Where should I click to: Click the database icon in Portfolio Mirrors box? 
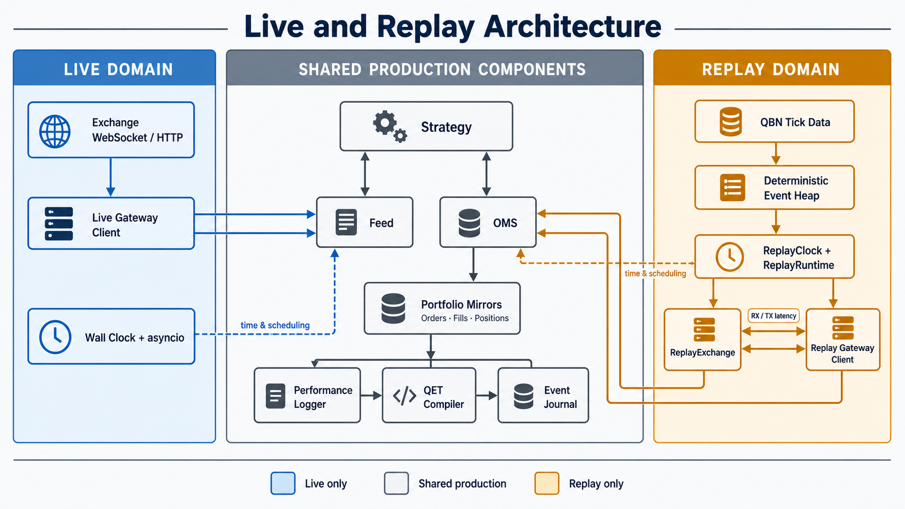coord(393,308)
